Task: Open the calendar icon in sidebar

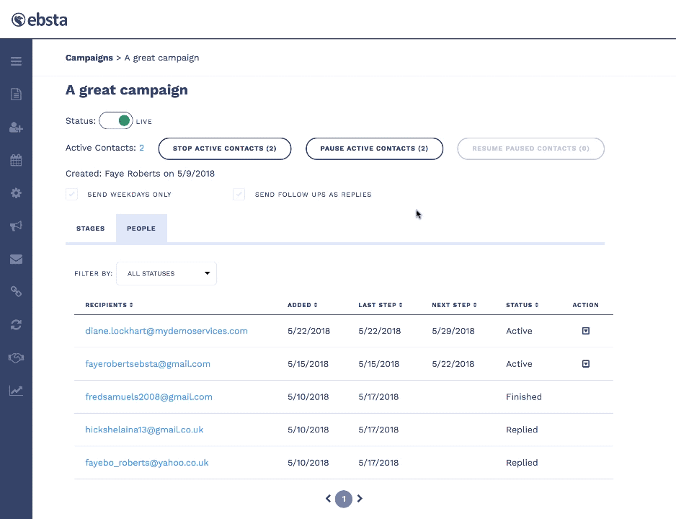Action: (16, 161)
